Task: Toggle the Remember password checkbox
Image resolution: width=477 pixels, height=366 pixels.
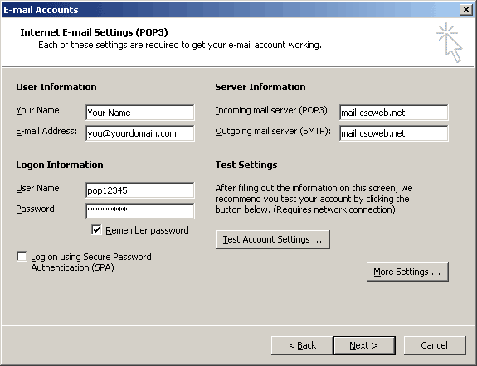Action: point(96,230)
